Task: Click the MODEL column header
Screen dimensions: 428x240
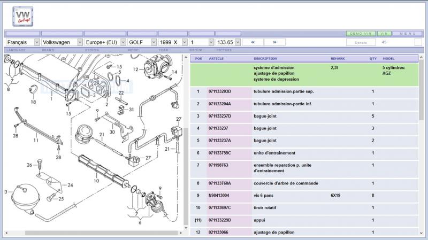Action: (388, 59)
